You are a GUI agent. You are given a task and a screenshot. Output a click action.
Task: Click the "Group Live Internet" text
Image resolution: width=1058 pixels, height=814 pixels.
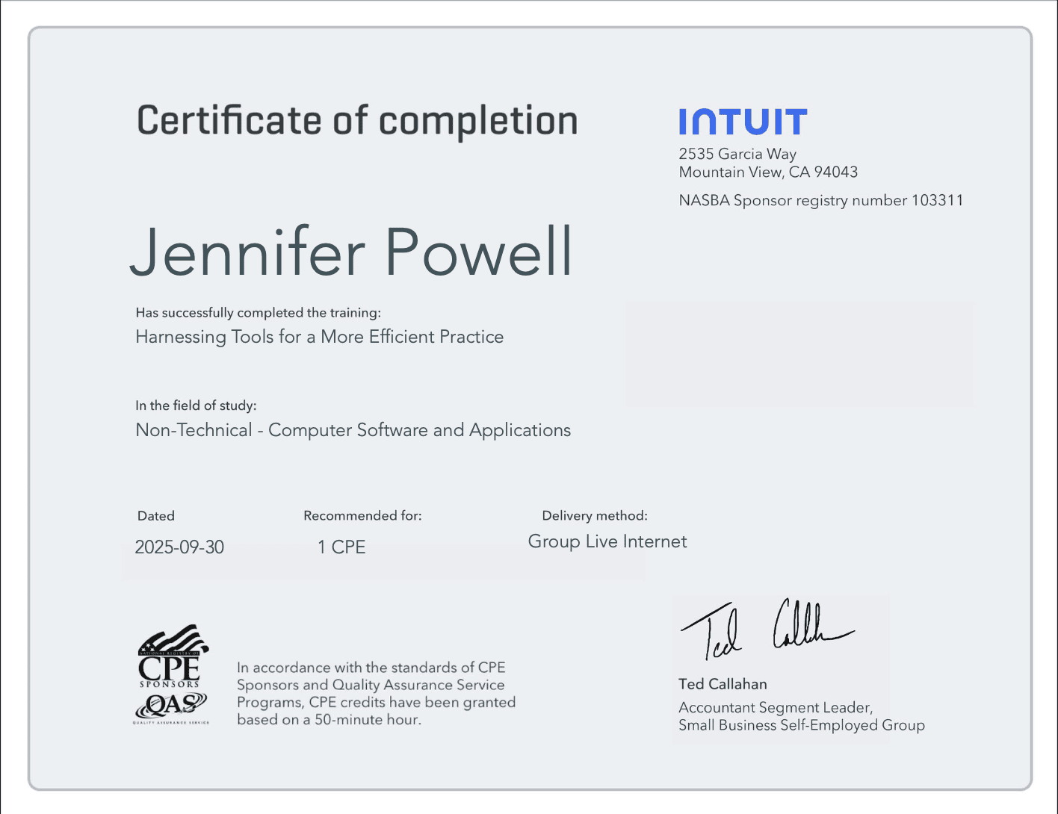(x=607, y=541)
